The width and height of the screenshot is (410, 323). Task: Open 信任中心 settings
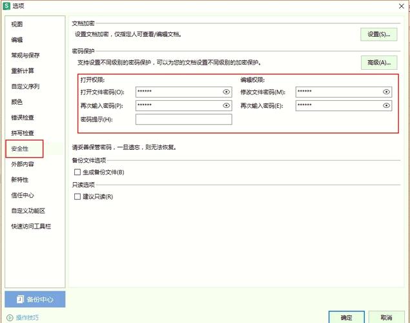pos(23,195)
